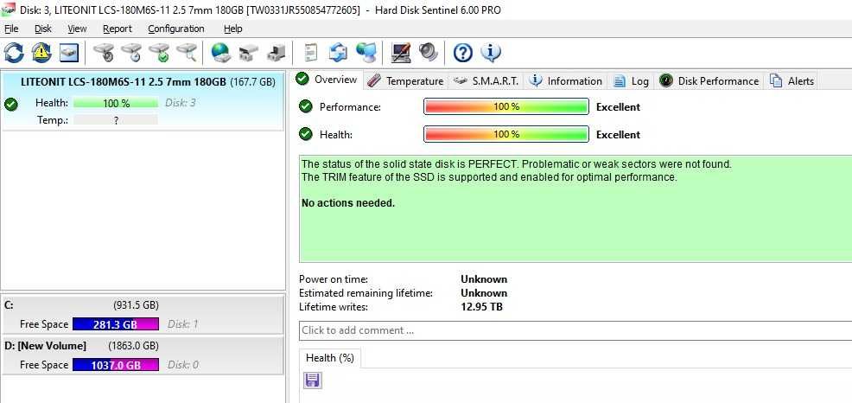Click the disk icon with magnifying glass

(187, 52)
